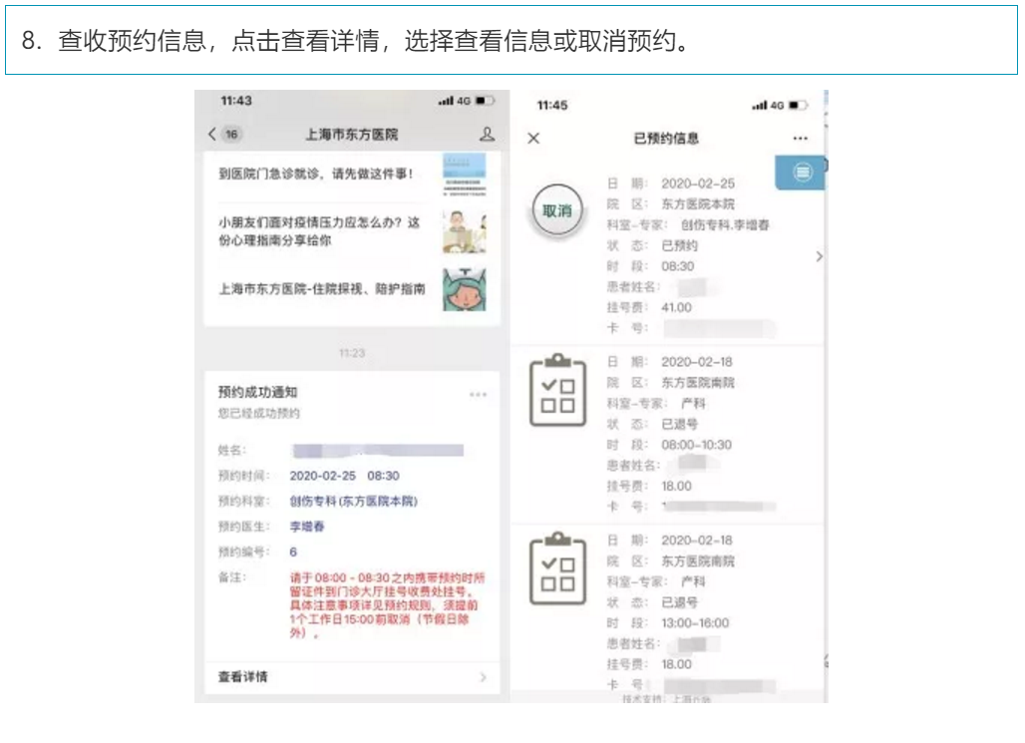This screenshot has height=743, width=1025.
Task: Tap the battery icon beside the 11:43 clock
Action: click(485, 101)
